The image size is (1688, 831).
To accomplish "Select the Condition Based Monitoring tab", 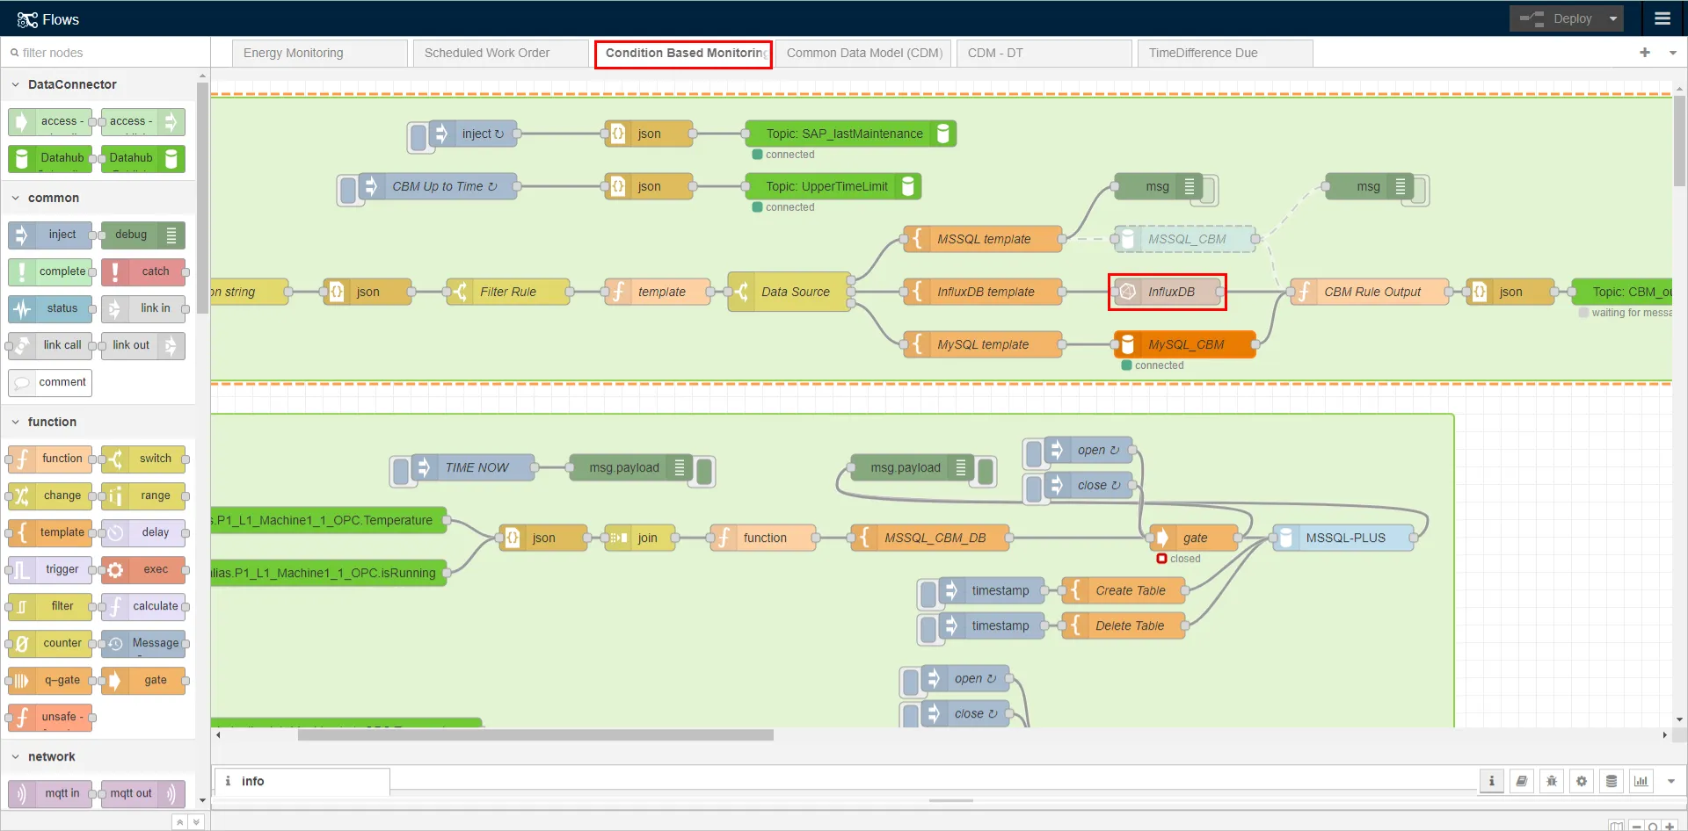I will coord(683,53).
